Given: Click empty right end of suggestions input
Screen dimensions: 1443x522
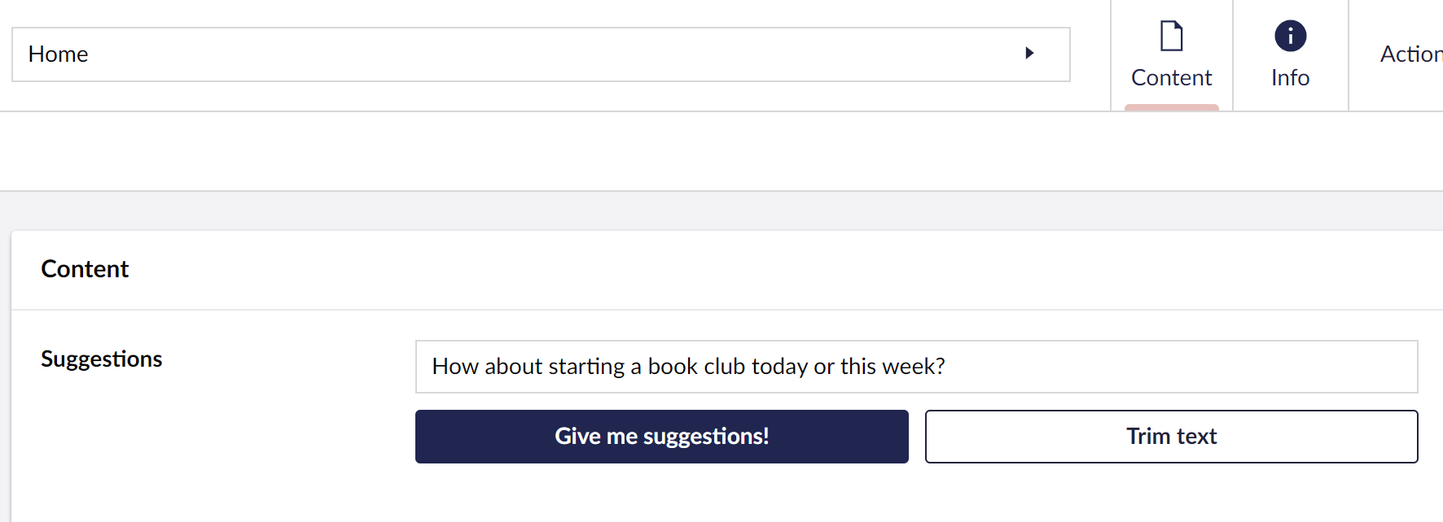Looking at the screenshot, I should click(x=1222, y=367).
